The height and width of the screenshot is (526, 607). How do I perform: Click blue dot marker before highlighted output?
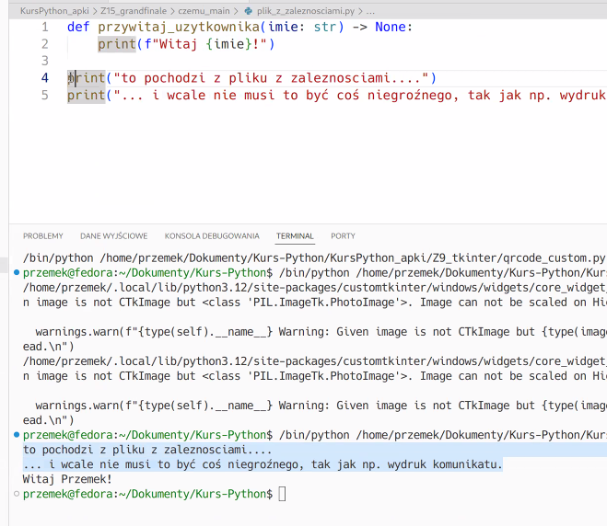(17, 435)
